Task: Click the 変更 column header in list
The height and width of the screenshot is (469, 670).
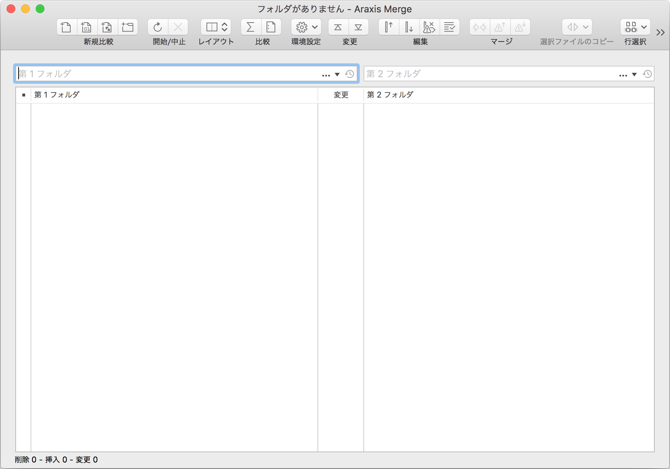Action: [341, 95]
